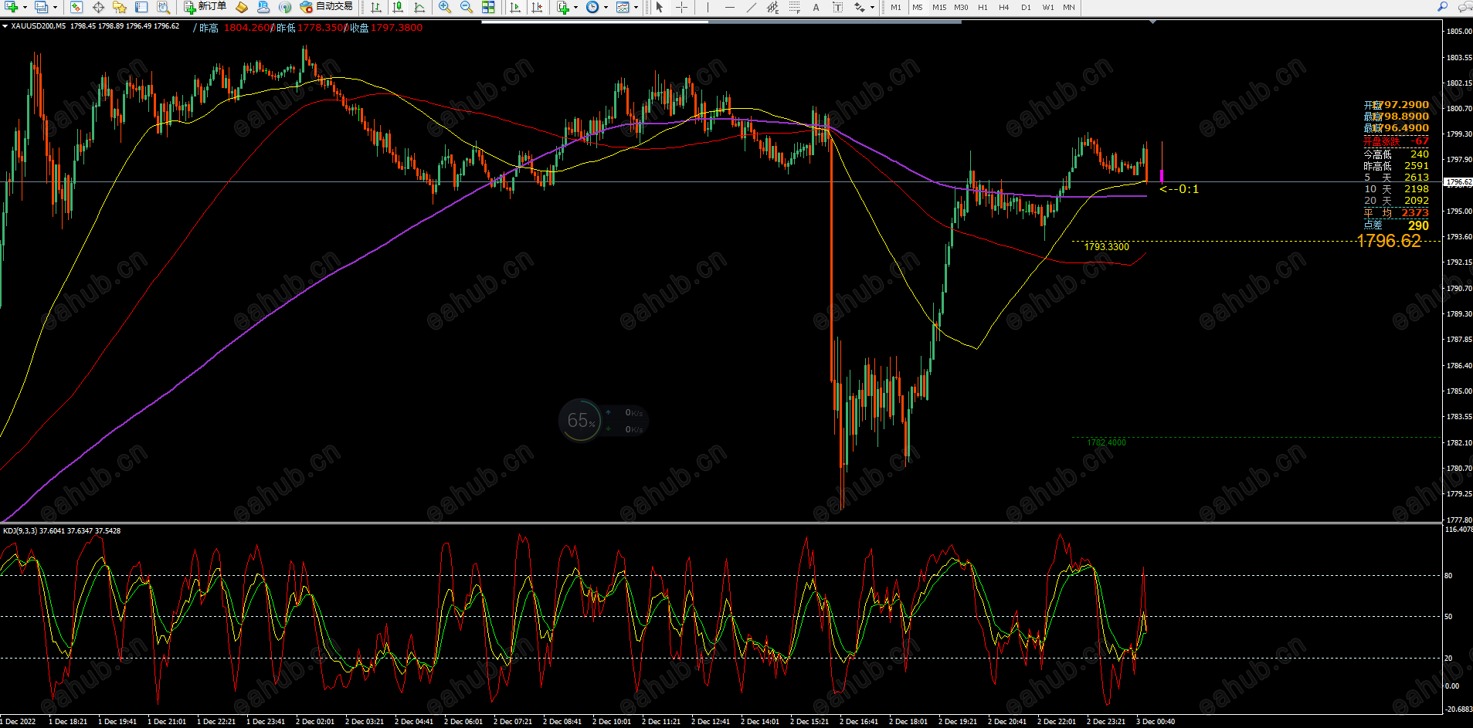Select the M15 timeframe
1473x728 pixels.
939,7
